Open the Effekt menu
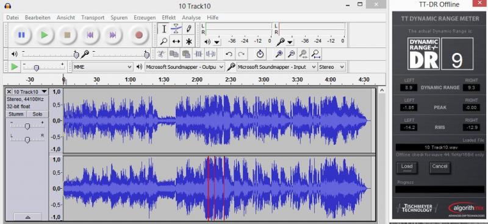488x224 pixels. click(x=169, y=18)
